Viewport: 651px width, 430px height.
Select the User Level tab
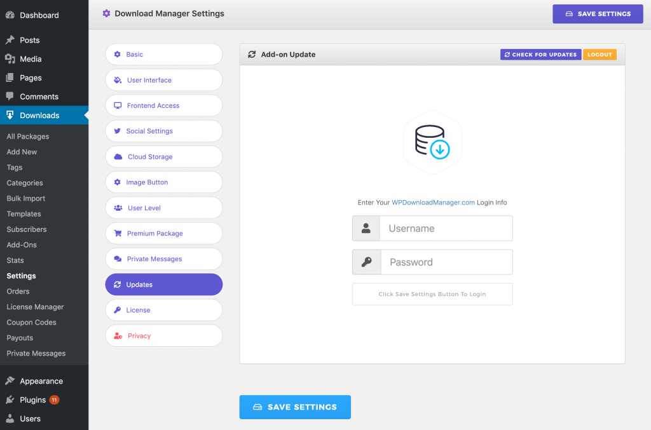click(x=164, y=208)
